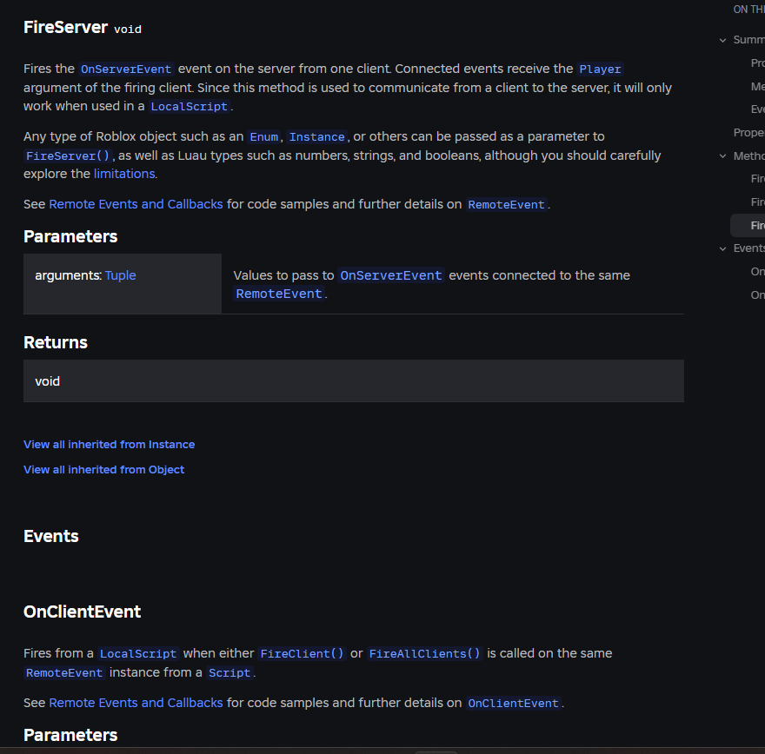This screenshot has height=754, width=765.
Task: Open the Player class reference link
Action: [602, 69]
